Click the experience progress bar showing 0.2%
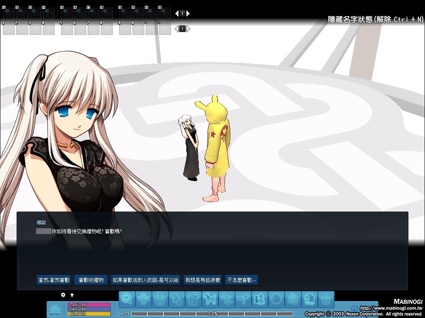 tap(212, 314)
